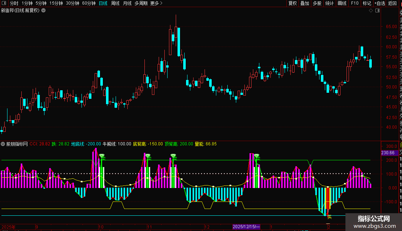Click the 量能: 66.85 label

pos(206,144)
